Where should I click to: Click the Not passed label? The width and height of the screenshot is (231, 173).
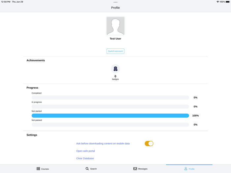click(37, 120)
